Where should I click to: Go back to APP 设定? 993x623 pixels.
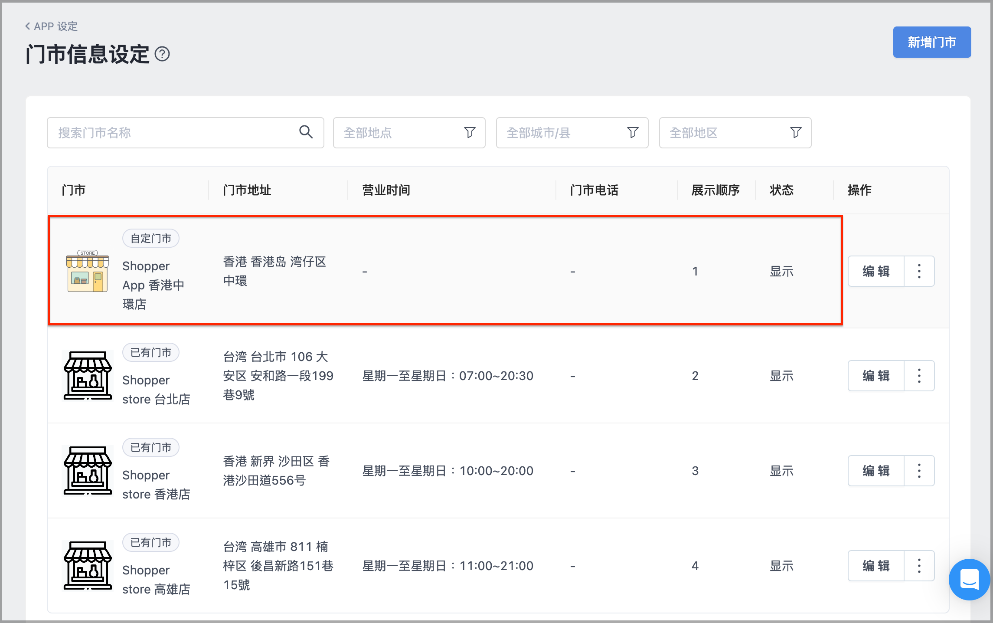pos(51,26)
